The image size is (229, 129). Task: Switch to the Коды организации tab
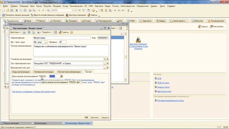pos(21,72)
